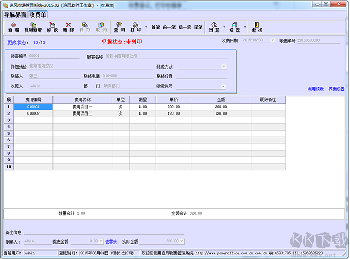Switch to the 导航界面 tab

(x=14, y=14)
